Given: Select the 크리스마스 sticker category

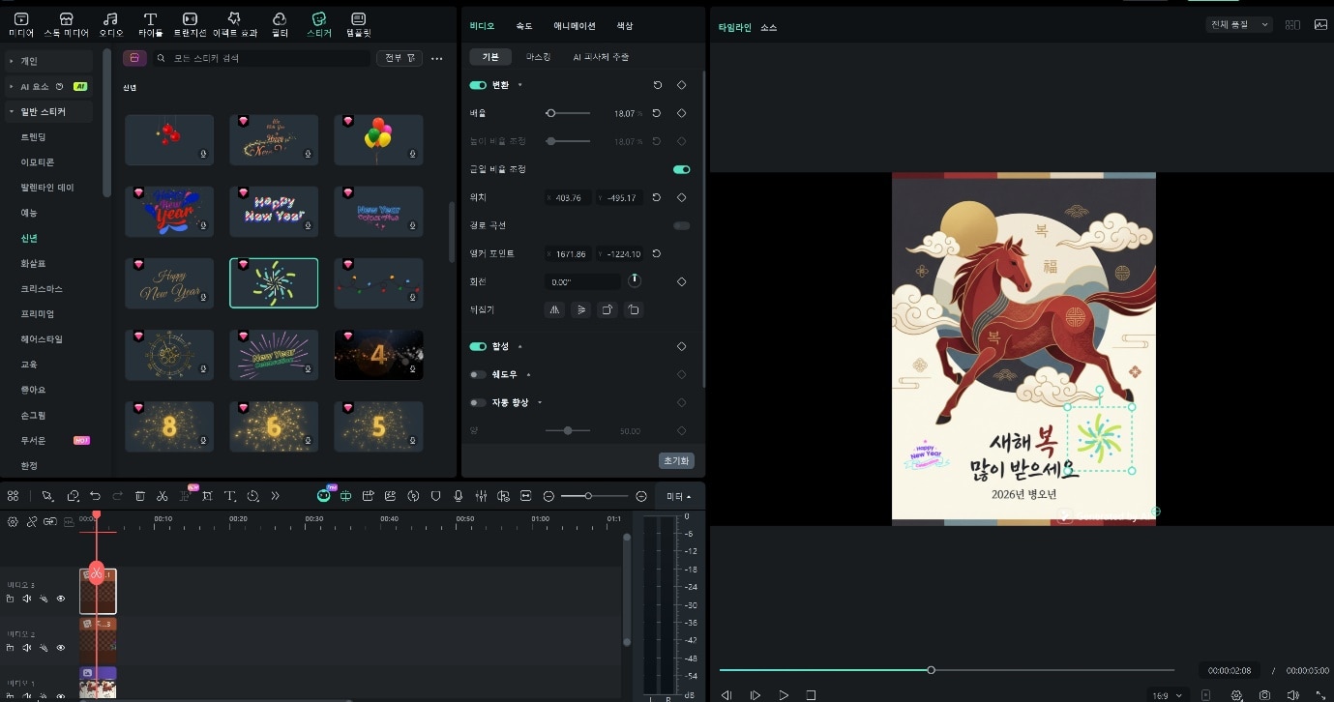Looking at the screenshot, I should point(41,288).
